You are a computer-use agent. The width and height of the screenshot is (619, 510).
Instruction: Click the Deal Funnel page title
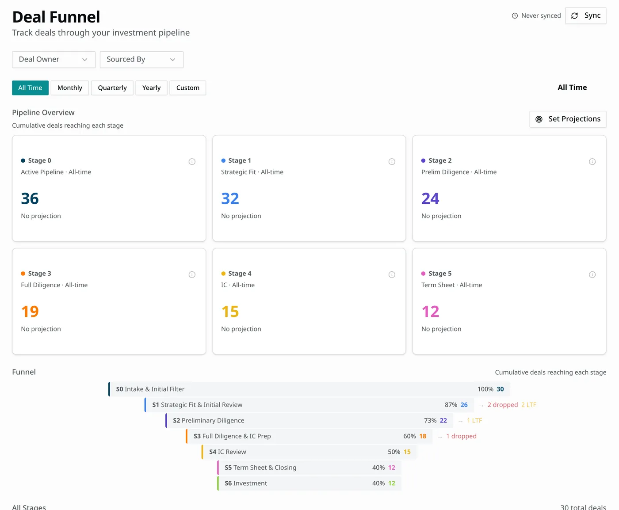pyautogui.click(x=56, y=17)
